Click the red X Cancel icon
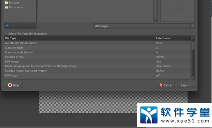This screenshot has height=128, width=212. click(x=161, y=85)
